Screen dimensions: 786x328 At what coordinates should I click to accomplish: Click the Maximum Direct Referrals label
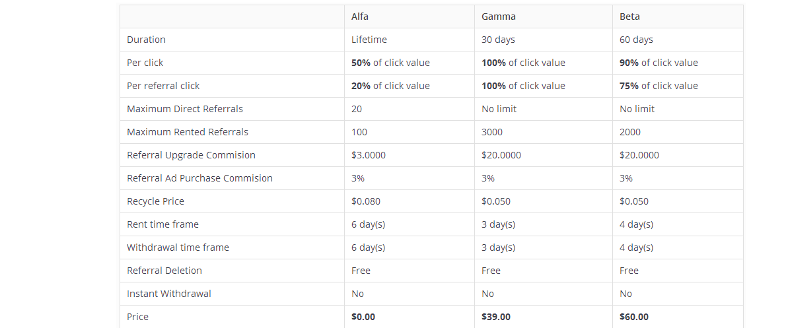click(185, 109)
